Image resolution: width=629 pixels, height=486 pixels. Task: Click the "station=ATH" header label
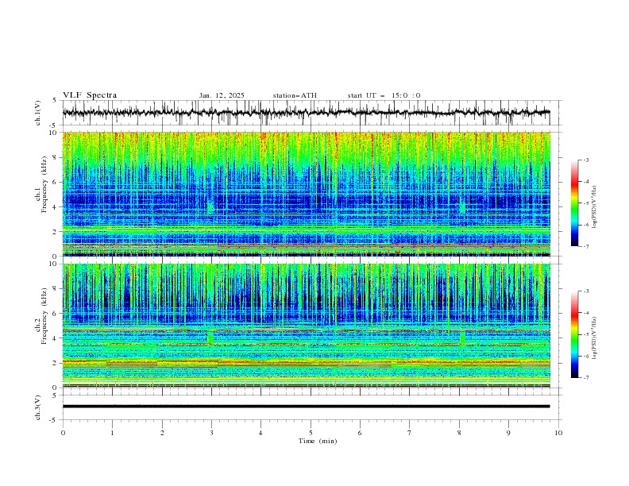coord(295,95)
